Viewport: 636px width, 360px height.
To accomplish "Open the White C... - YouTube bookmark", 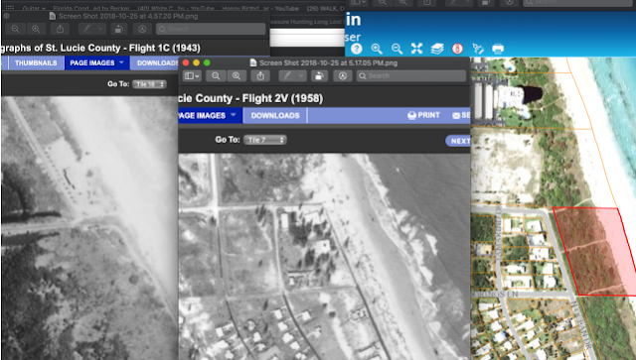I will (x=176, y=8).
